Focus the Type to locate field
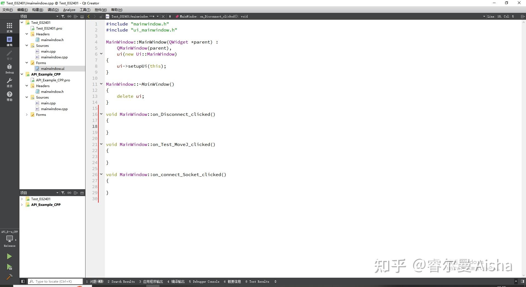Screen dimensions: 526x287 (55, 281)
